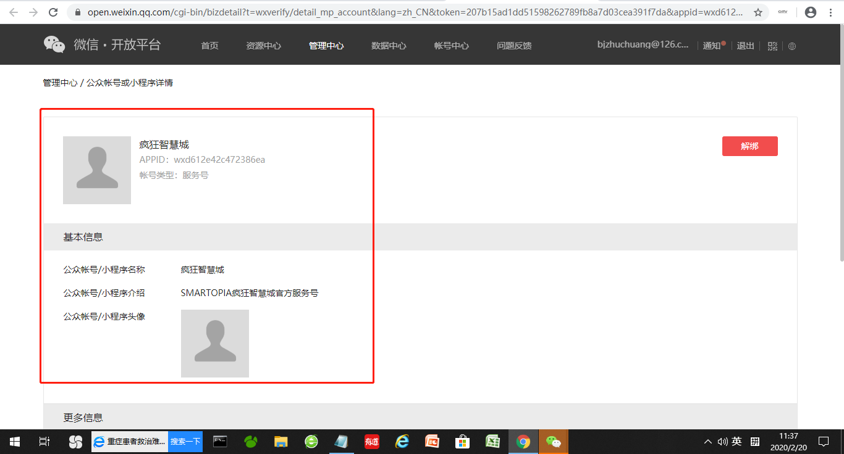The width and height of the screenshot is (844, 454).
Task: Show hidden tray icons chevron
Action: click(x=708, y=442)
